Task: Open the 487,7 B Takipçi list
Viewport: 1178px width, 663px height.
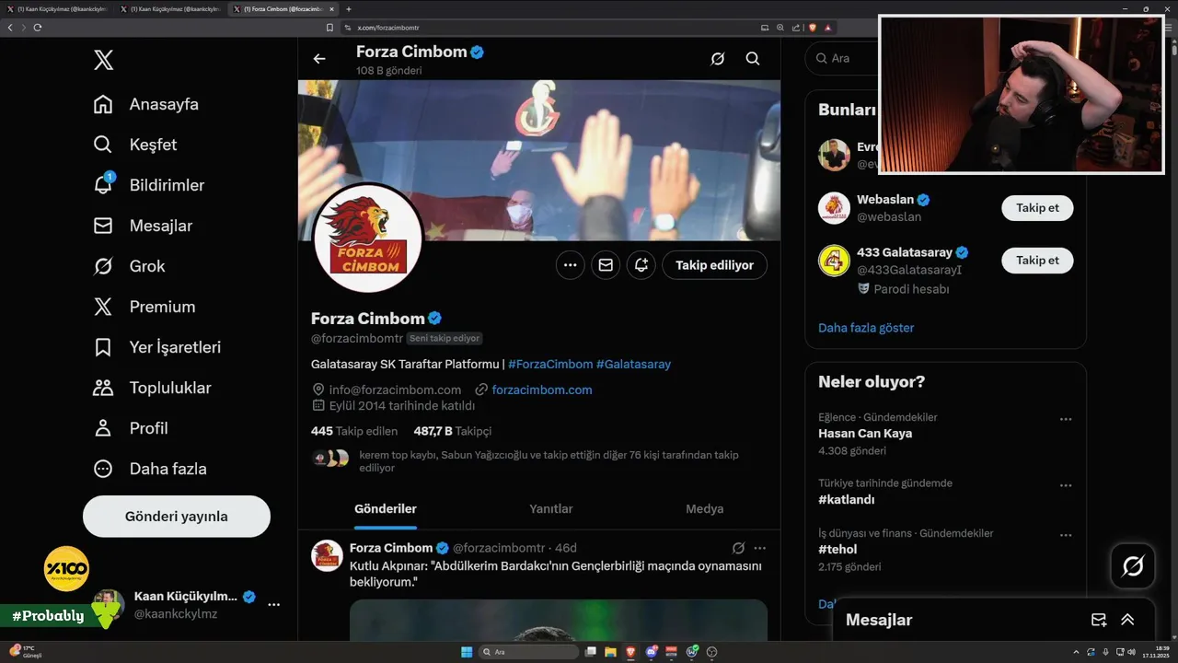Action: [453, 431]
